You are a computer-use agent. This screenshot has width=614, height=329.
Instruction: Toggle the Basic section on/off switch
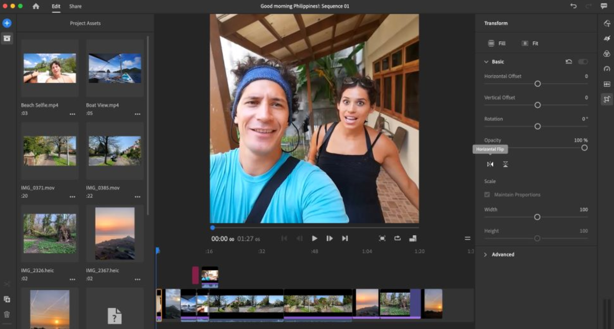coord(583,62)
